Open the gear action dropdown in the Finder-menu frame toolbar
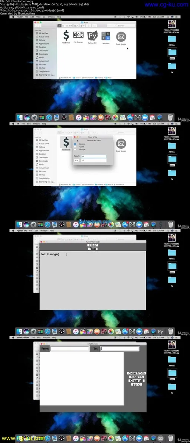Viewport: 190px width, 443px height. coord(83,26)
